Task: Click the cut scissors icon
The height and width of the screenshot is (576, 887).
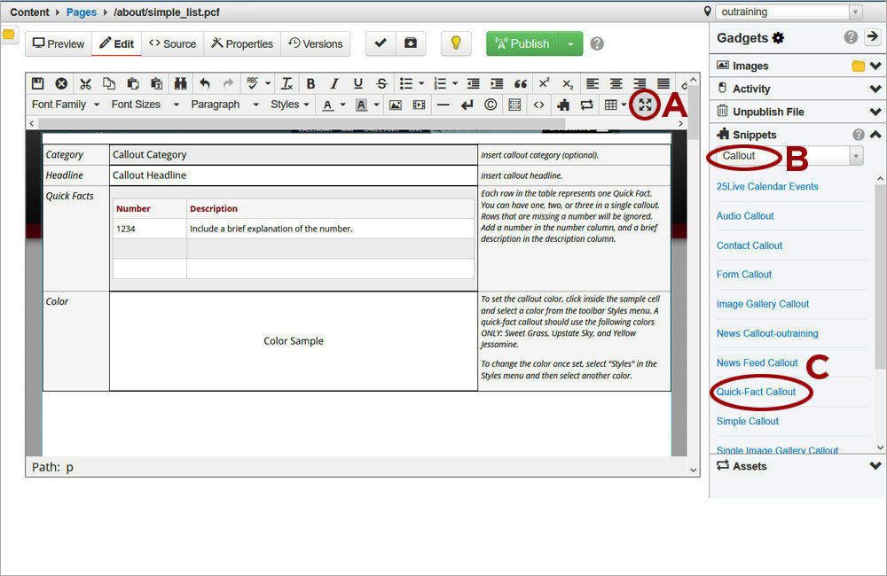Action: click(85, 83)
